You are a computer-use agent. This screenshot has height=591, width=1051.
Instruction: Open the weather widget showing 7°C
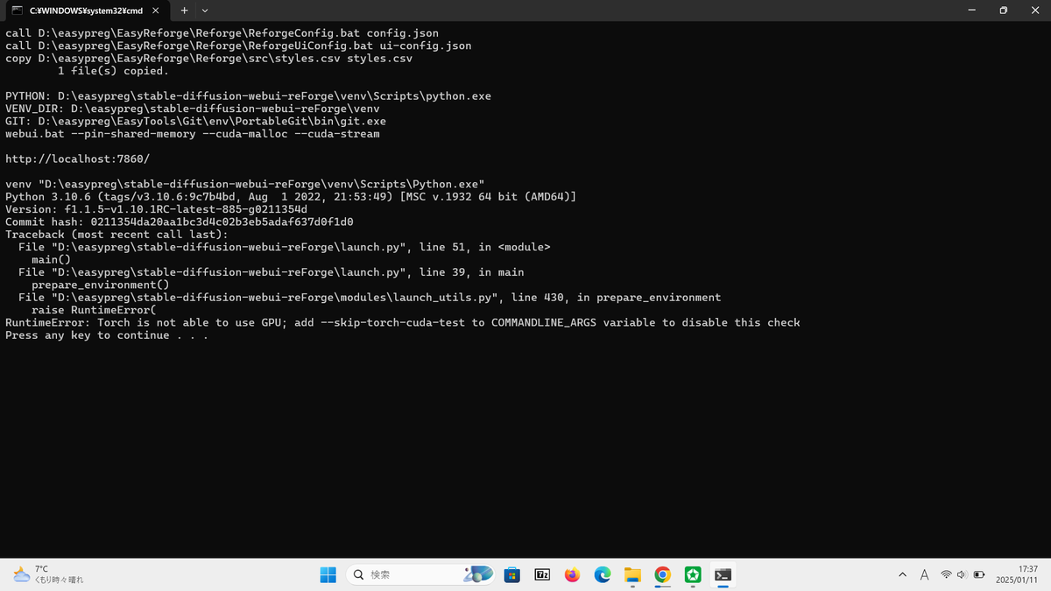[50, 574]
